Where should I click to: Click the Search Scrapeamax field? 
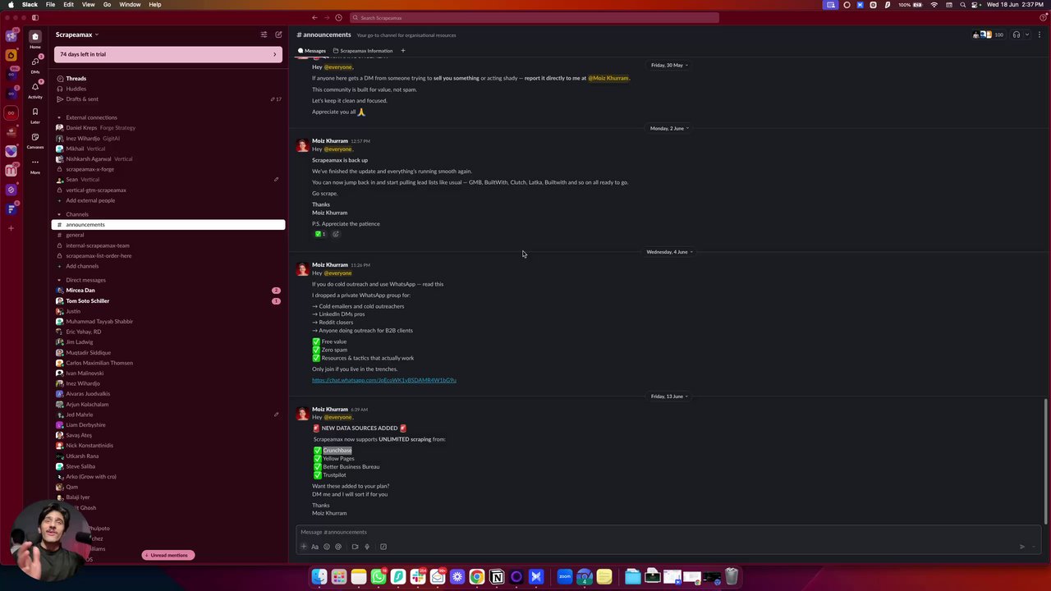tap(534, 17)
